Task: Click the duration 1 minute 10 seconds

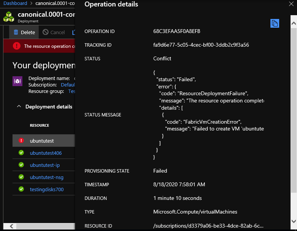Action: click(178, 198)
